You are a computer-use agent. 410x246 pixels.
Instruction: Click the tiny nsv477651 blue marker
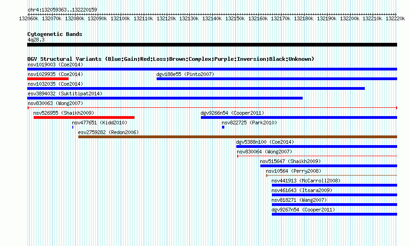(73, 127)
